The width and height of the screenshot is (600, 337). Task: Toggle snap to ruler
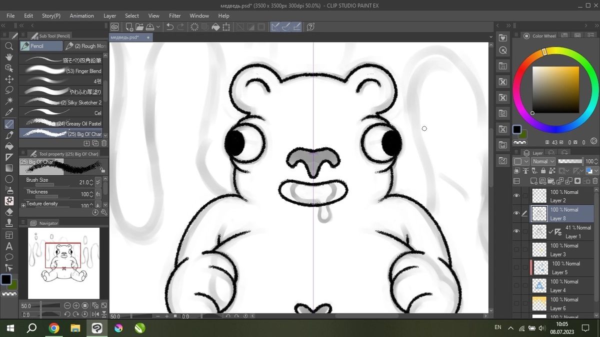pyautogui.click(x=275, y=27)
